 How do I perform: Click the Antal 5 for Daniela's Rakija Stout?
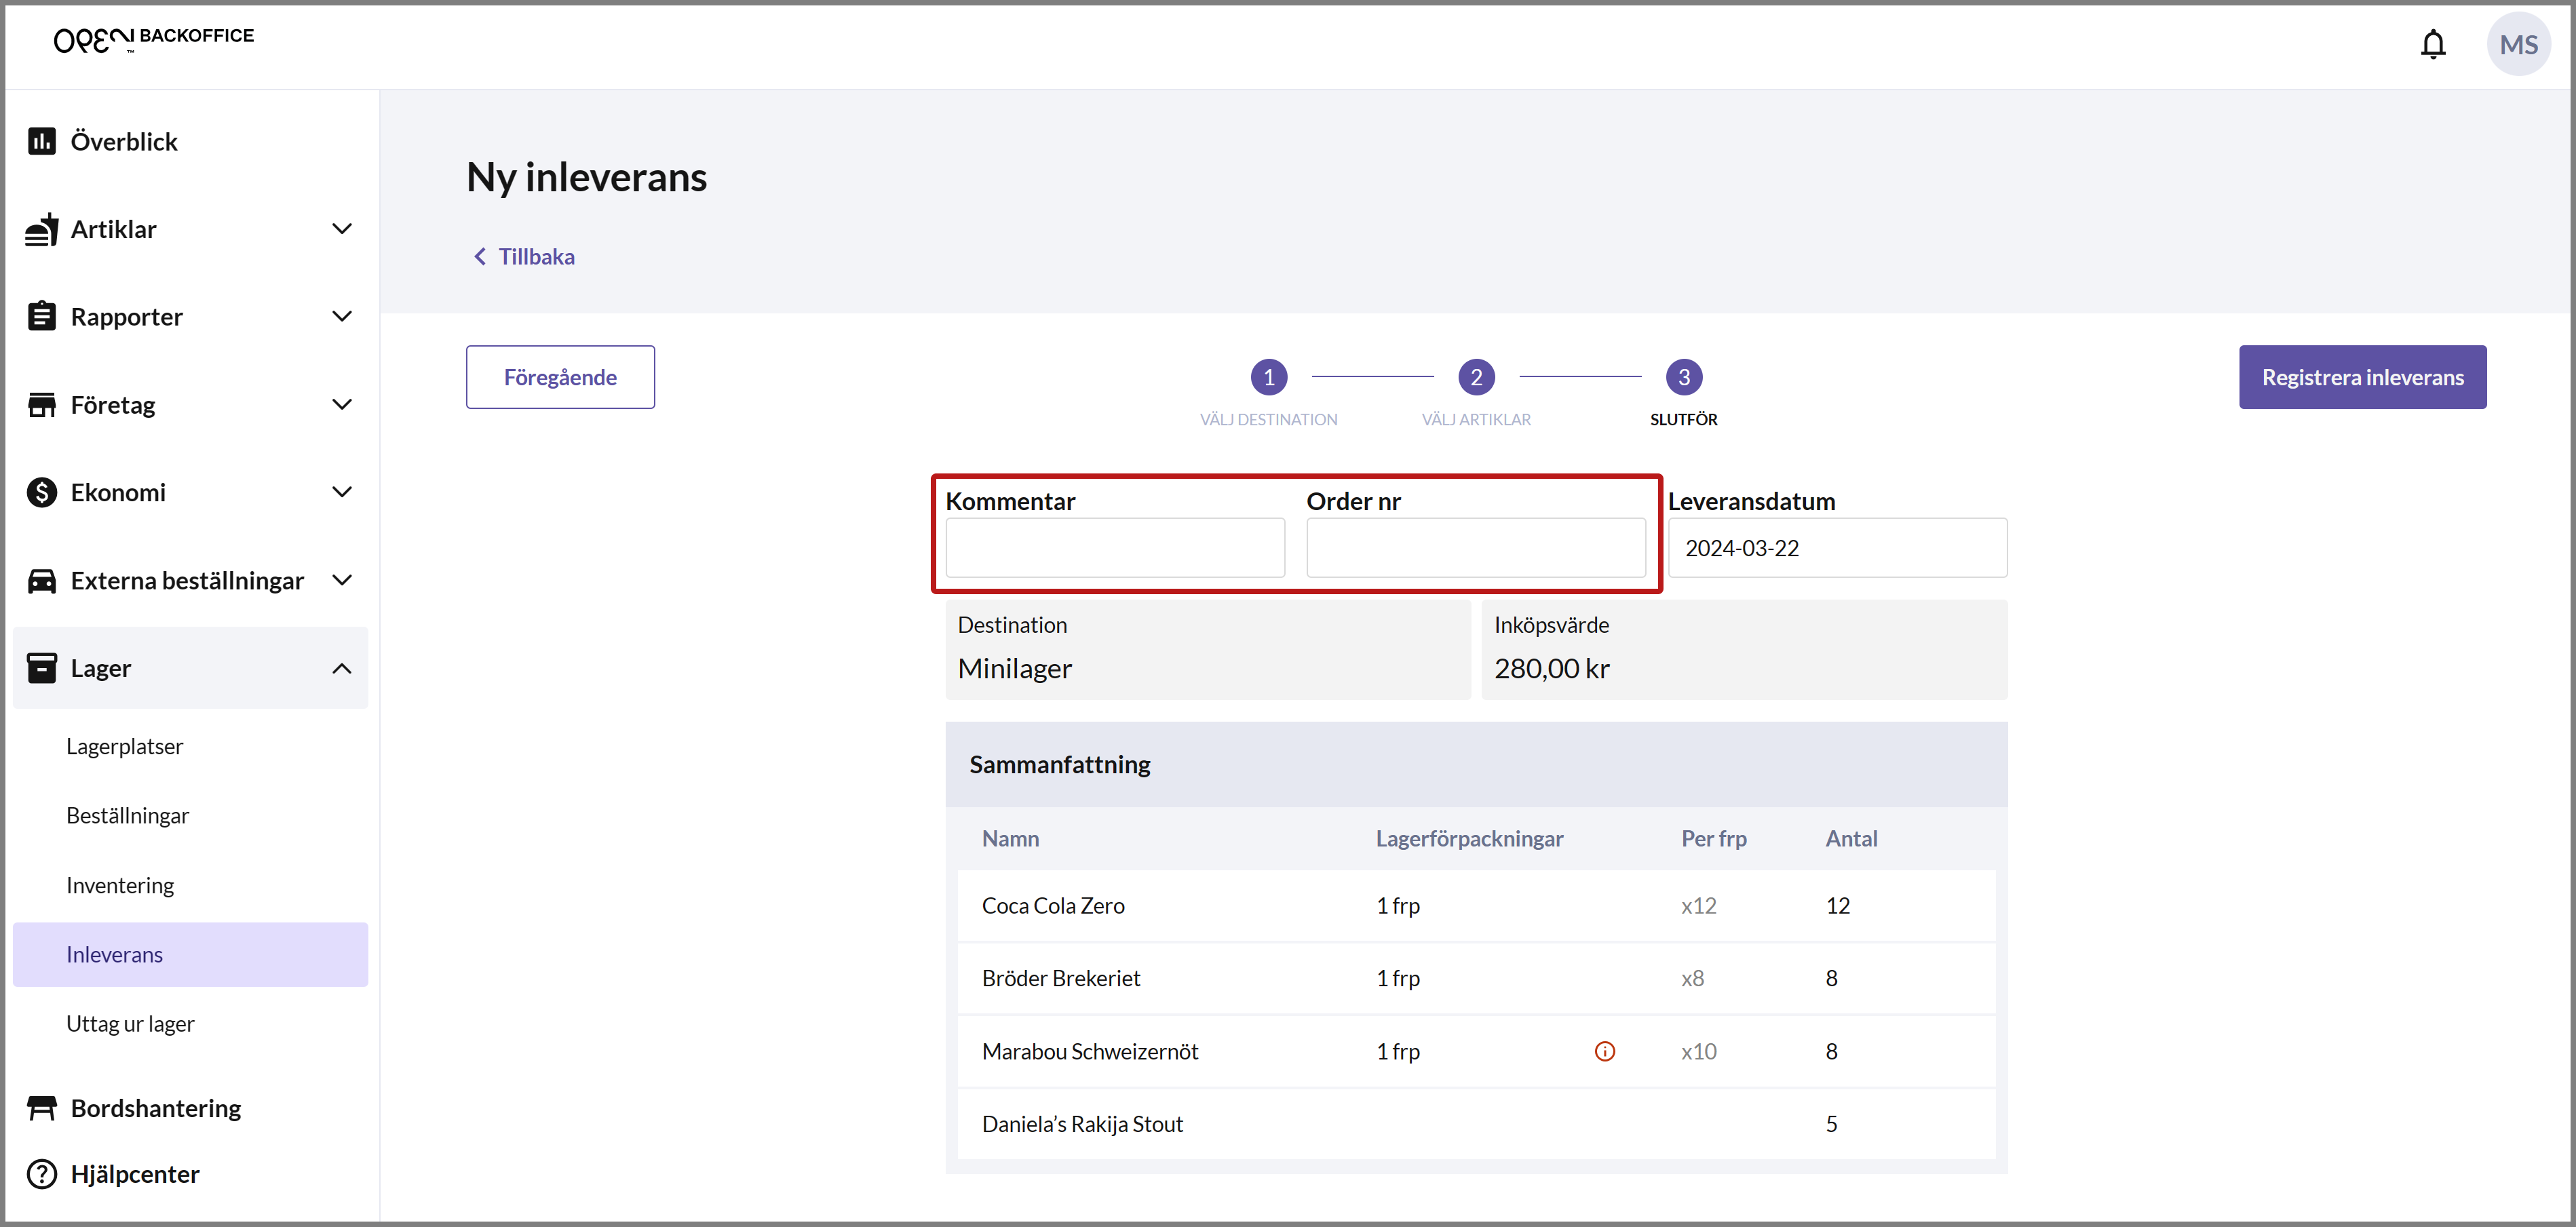pyautogui.click(x=1831, y=1123)
